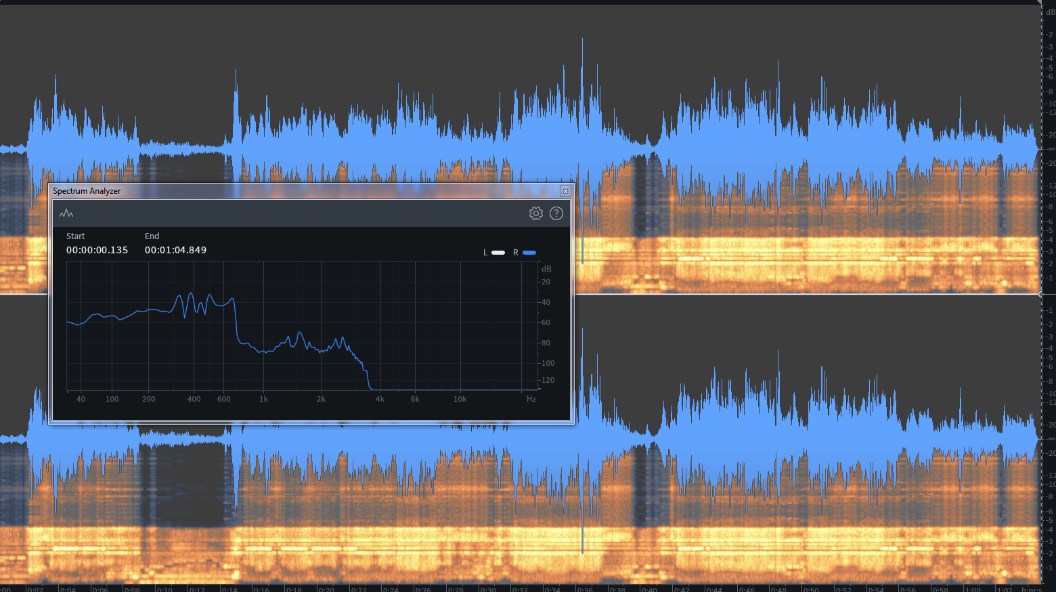Select the Start time 00:00:00.135
The width and height of the screenshot is (1056, 592).
97,250
